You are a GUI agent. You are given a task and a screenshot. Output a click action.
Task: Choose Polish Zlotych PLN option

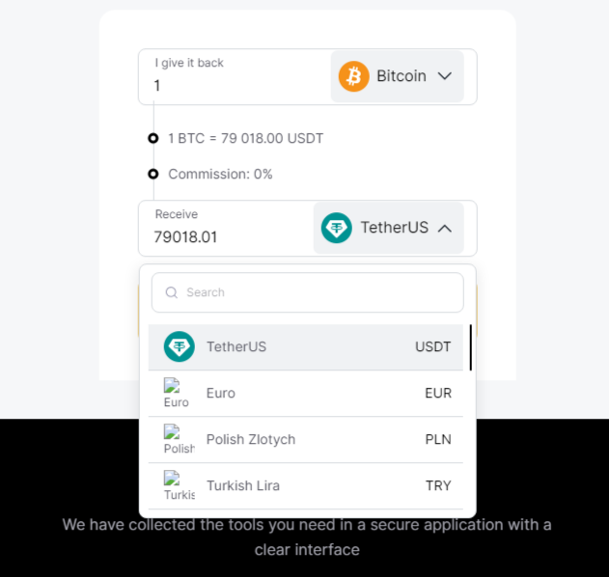[x=306, y=440]
